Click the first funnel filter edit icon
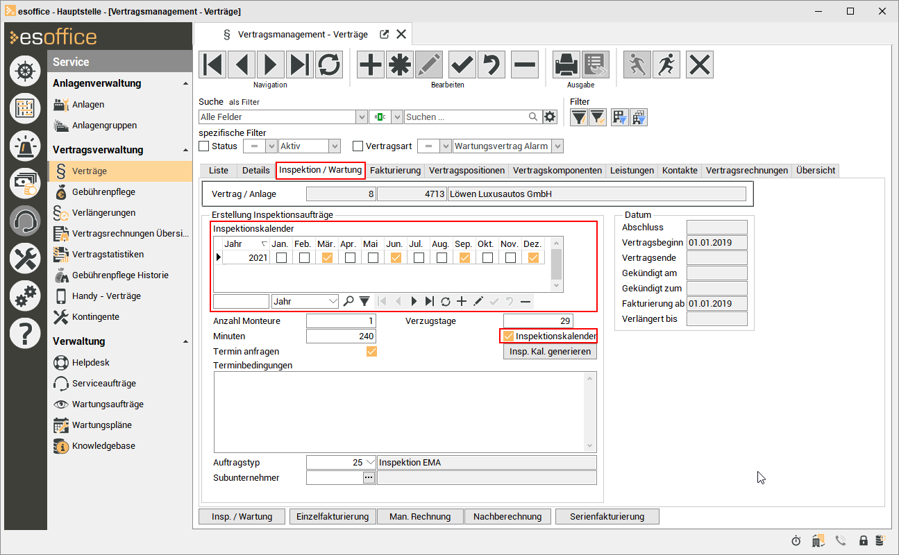This screenshot has height=555, width=899. click(579, 117)
